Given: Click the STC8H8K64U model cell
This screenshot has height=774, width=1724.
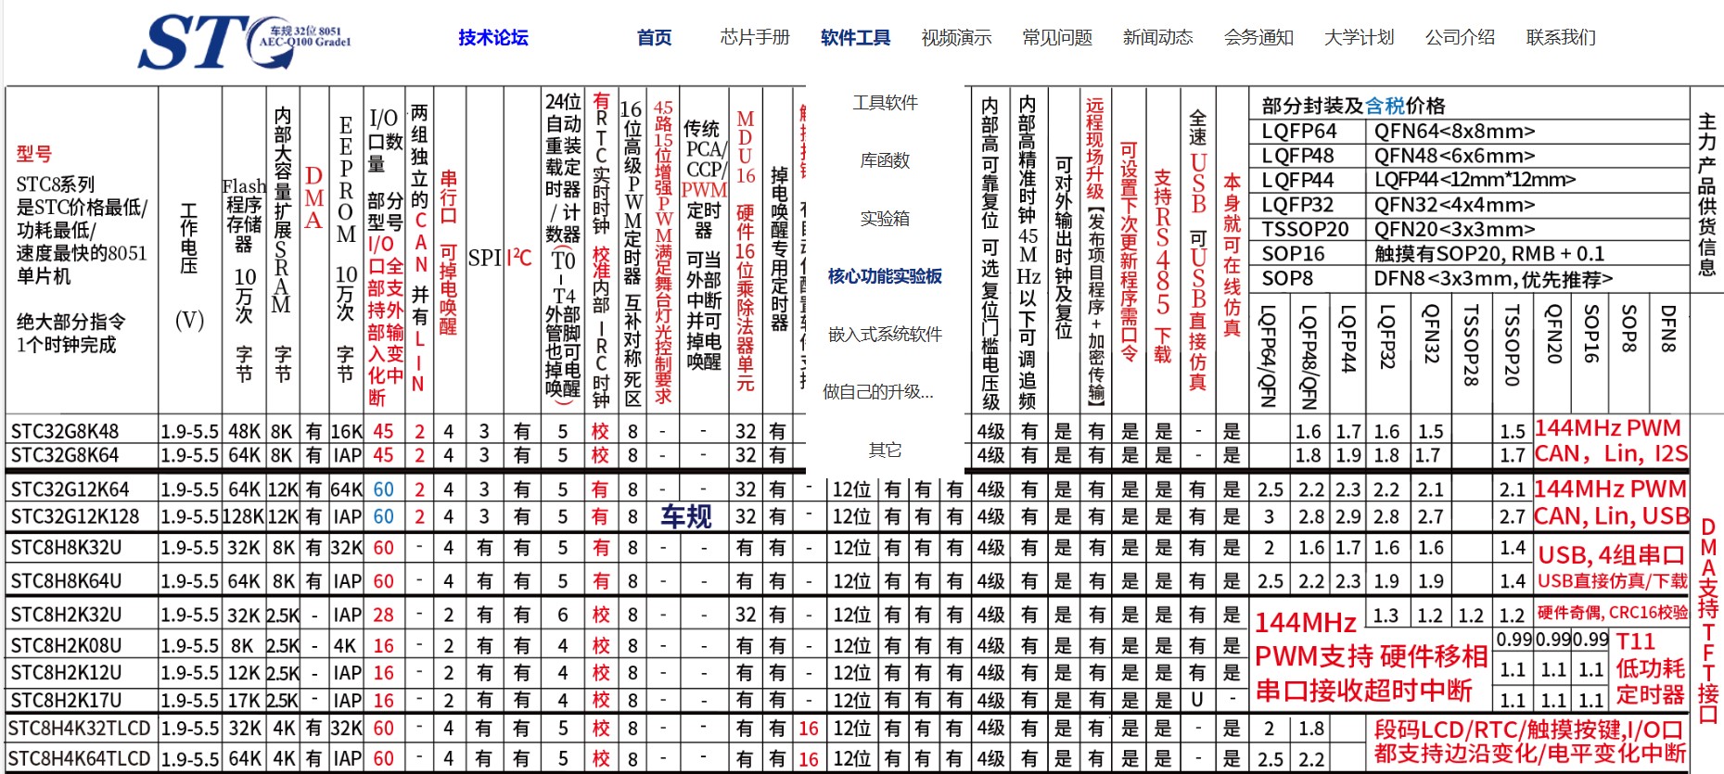Looking at the screenshot, I should 66,581.
